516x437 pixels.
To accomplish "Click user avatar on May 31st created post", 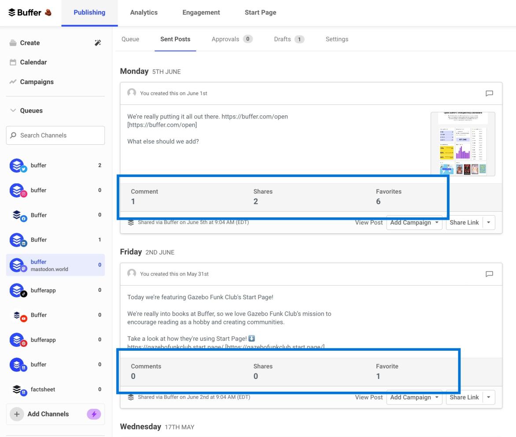I will (132, 273).
